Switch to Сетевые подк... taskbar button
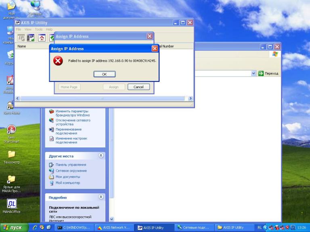Viewport: 310px width, 232px height. point(194,228)
